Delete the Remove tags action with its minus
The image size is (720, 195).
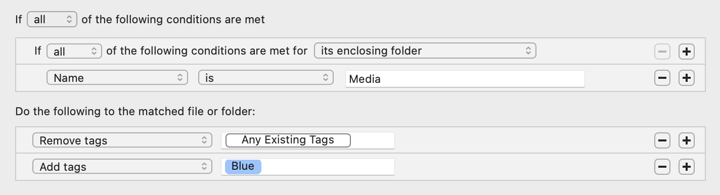662,140
